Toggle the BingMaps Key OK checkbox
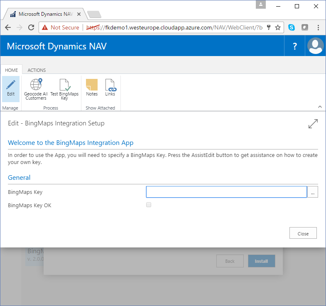Image resolution: width=326 pixels, height=306 pixels. pyautogui.click(x=149, y=205)
